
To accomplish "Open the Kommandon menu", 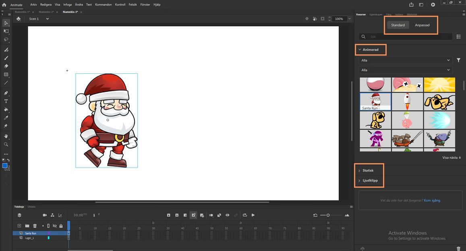I will pyautogui.click(x=104, y=4).
